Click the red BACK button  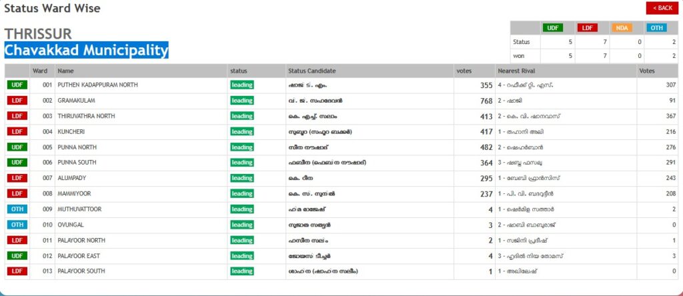(x=660, y=8)
